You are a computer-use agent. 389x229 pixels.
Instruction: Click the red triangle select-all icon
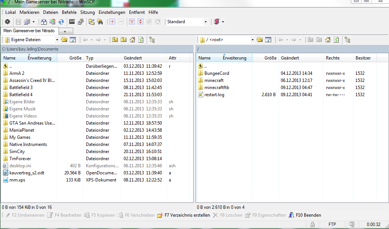[132, 22]
